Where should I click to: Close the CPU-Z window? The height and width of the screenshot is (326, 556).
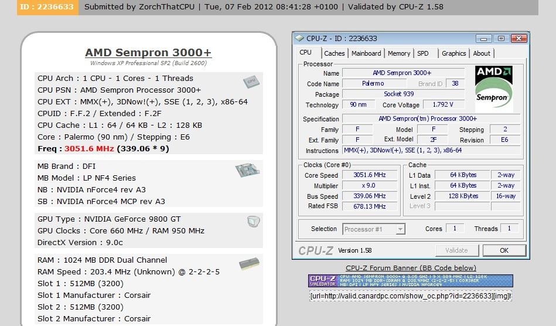click(519, 38)
